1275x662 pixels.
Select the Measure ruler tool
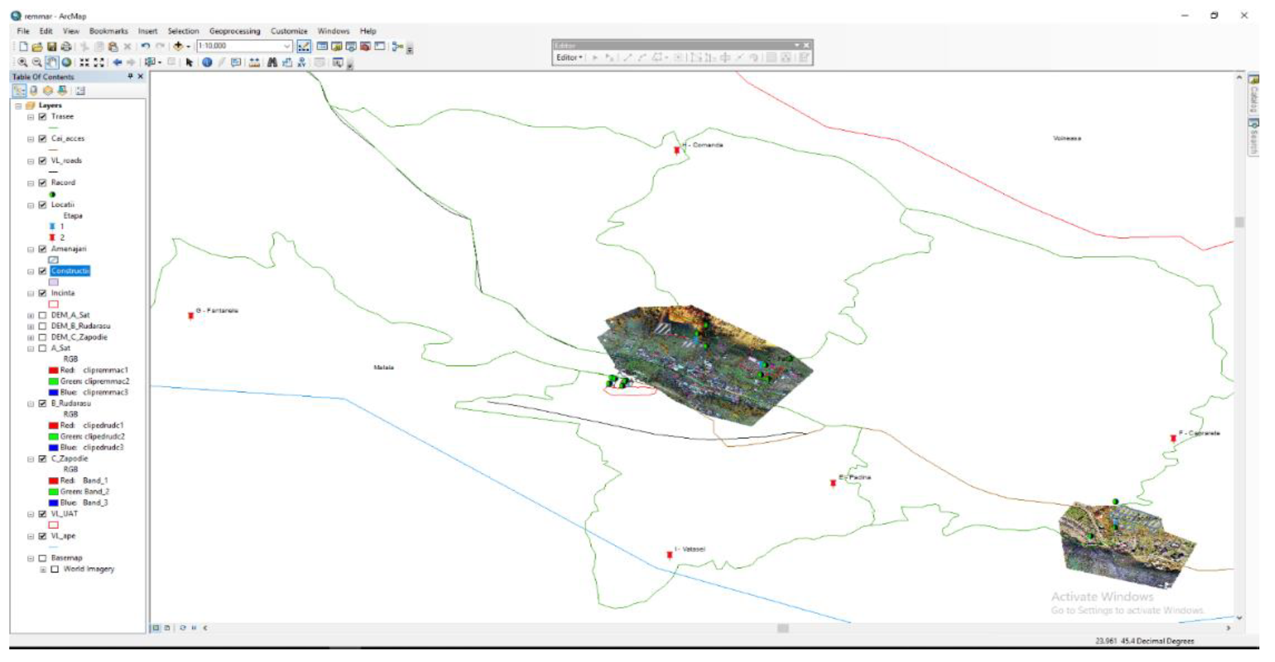click(x=254, y=62)
